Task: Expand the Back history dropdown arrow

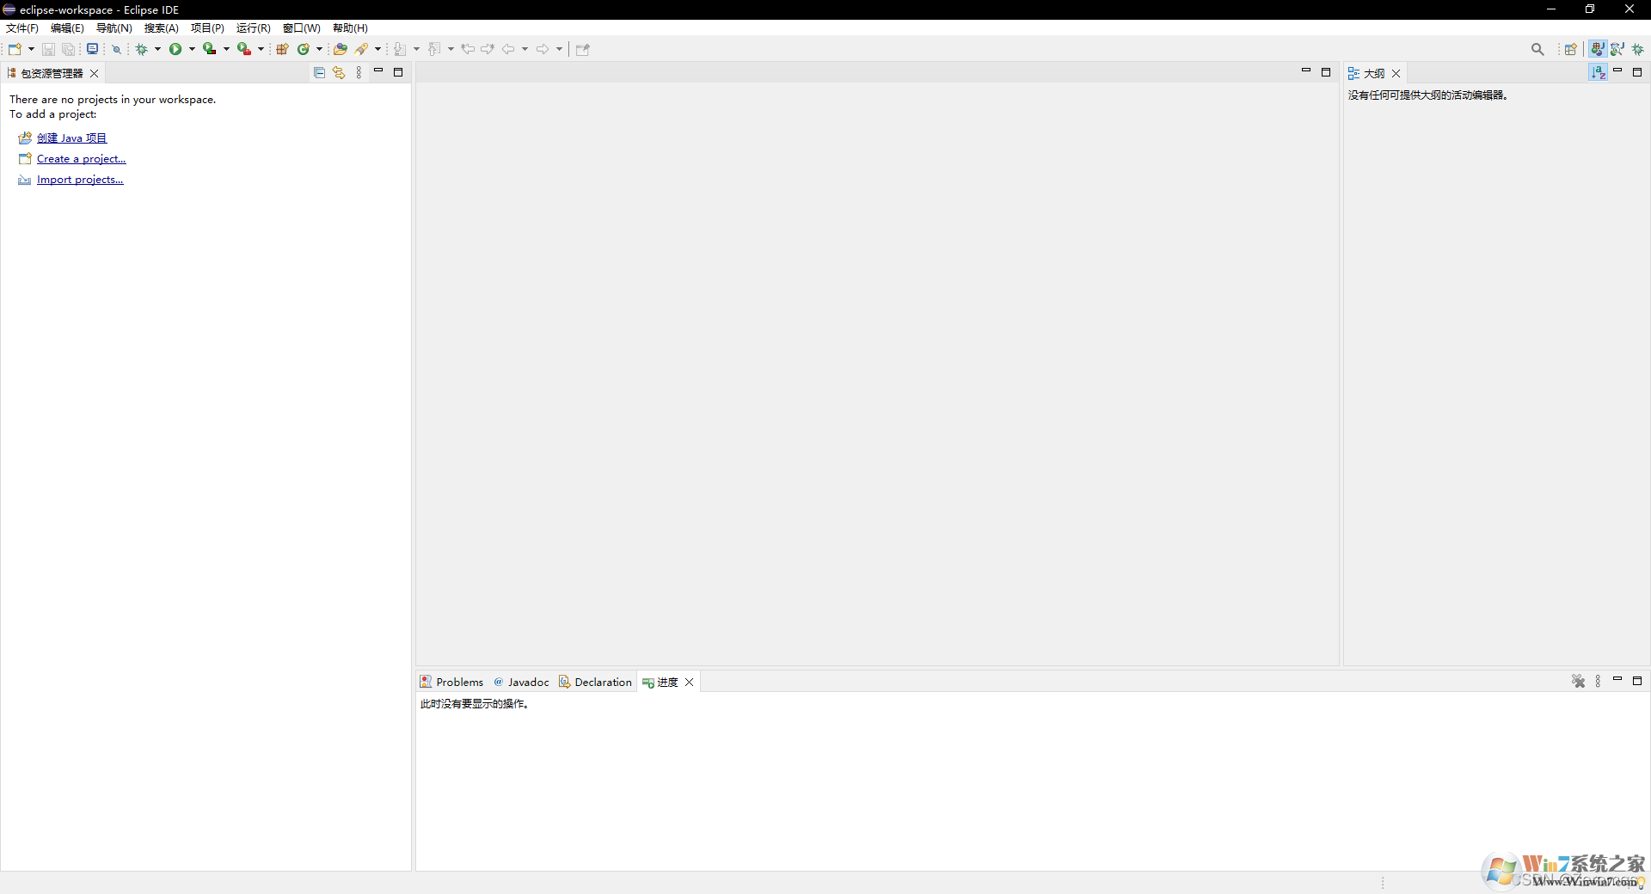Action: [525, 49]
